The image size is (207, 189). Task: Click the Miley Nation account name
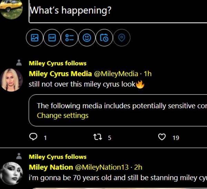click(51, 167)
